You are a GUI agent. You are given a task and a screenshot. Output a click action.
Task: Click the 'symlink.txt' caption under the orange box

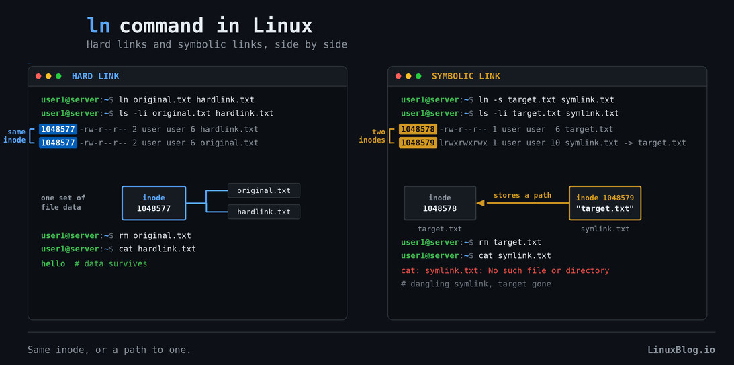click(x=605, y=229)
